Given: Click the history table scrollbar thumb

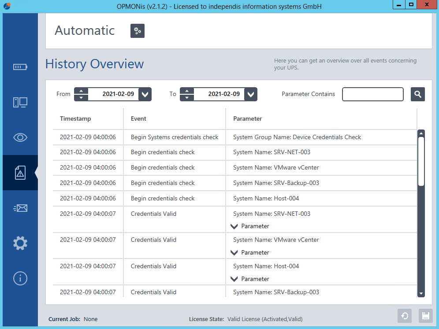Looking at the screenshot, I should coord(421,161).
